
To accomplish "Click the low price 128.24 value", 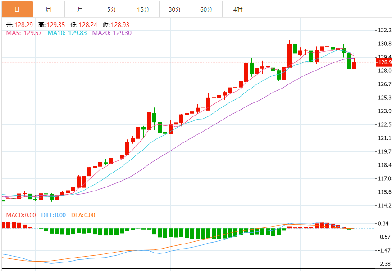I will 88,25.
